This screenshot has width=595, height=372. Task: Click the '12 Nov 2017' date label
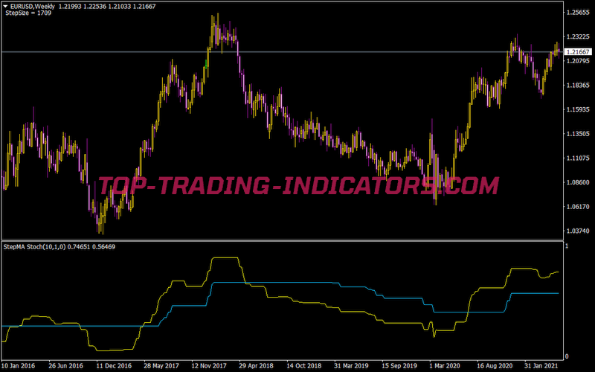[x=209, y=366]
